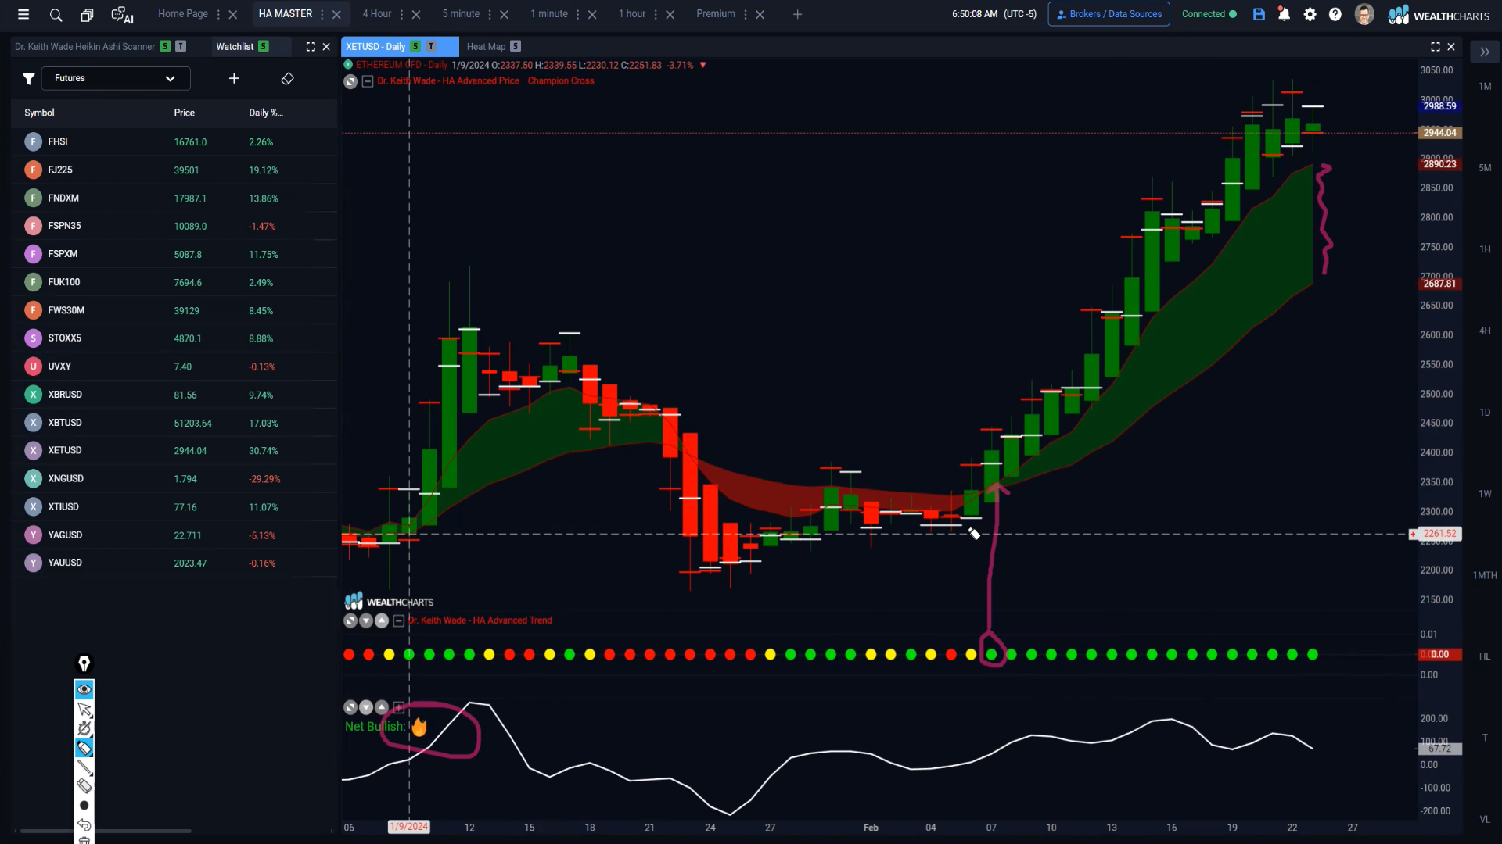Select the eraser tool in drawing toolbar
This screenshot has height=844, width=1502.
click(x=84, y=786)
